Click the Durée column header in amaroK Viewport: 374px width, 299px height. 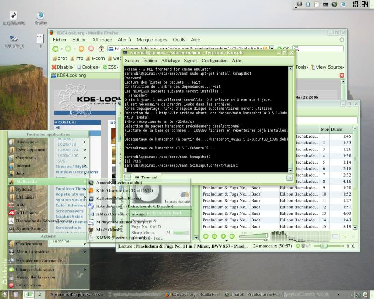341,129
